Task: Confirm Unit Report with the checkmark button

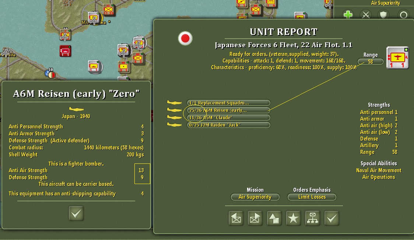Action: [x=331, y=218]
